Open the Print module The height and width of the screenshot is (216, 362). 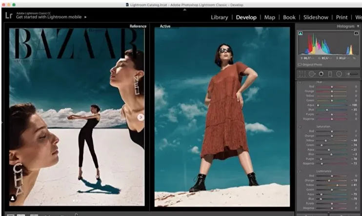coord(342,17)
